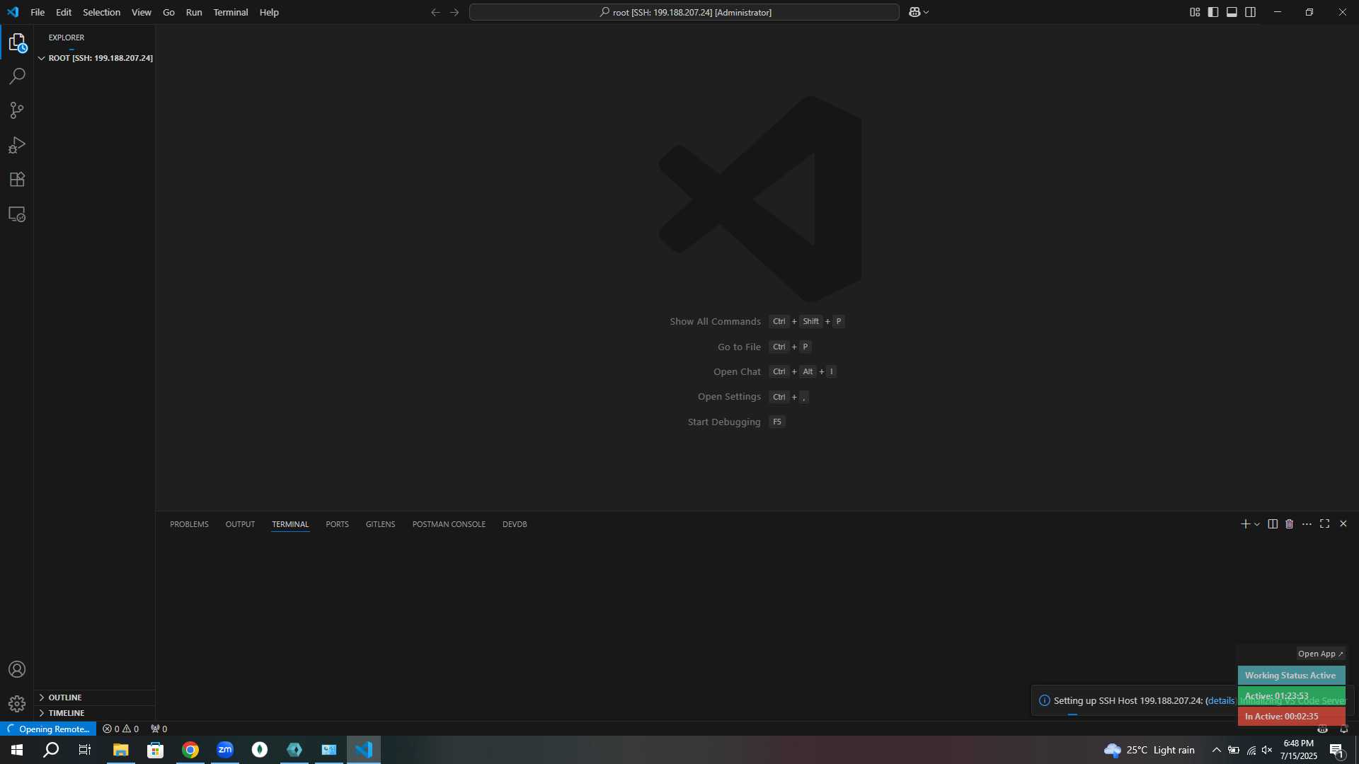Kill the terminal with trash icon
Image resolution: width=1359 pixels, height=764 pixels.
coord(1290,524)
